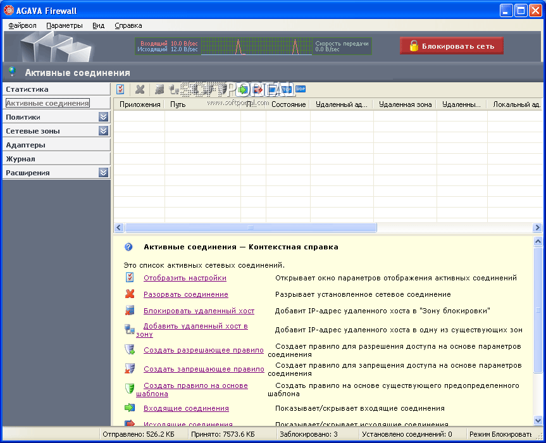Open the Справка menu
The image size is (546, 443).
point(128,25)
